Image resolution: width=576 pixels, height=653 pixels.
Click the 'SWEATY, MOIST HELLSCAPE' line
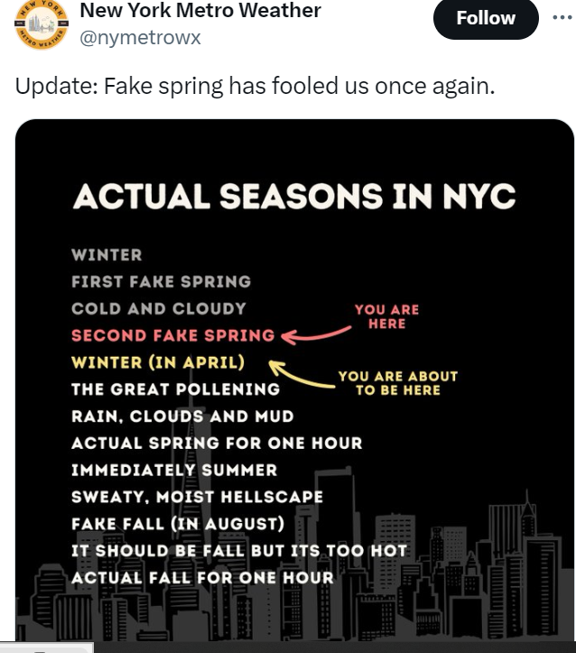click(197, 497)
